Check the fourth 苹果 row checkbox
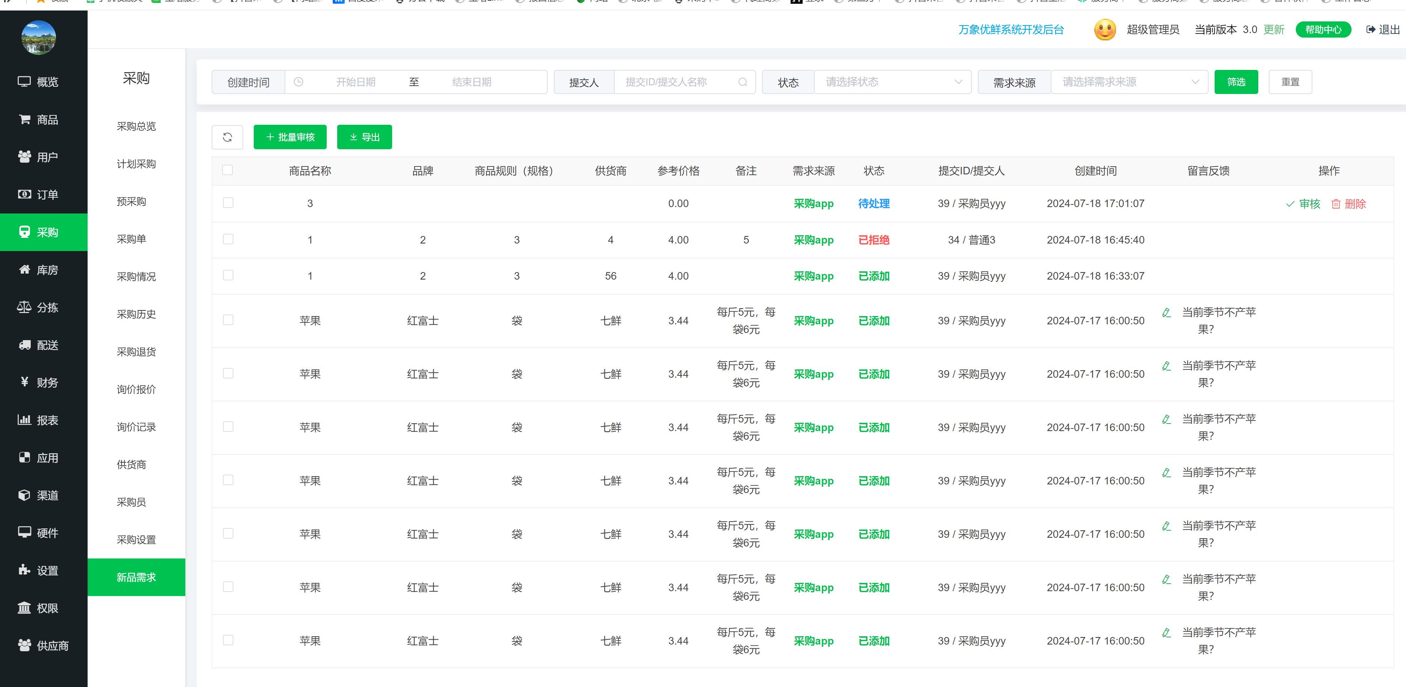Viewport: 1406px width, 687px height. pos(228,480)
